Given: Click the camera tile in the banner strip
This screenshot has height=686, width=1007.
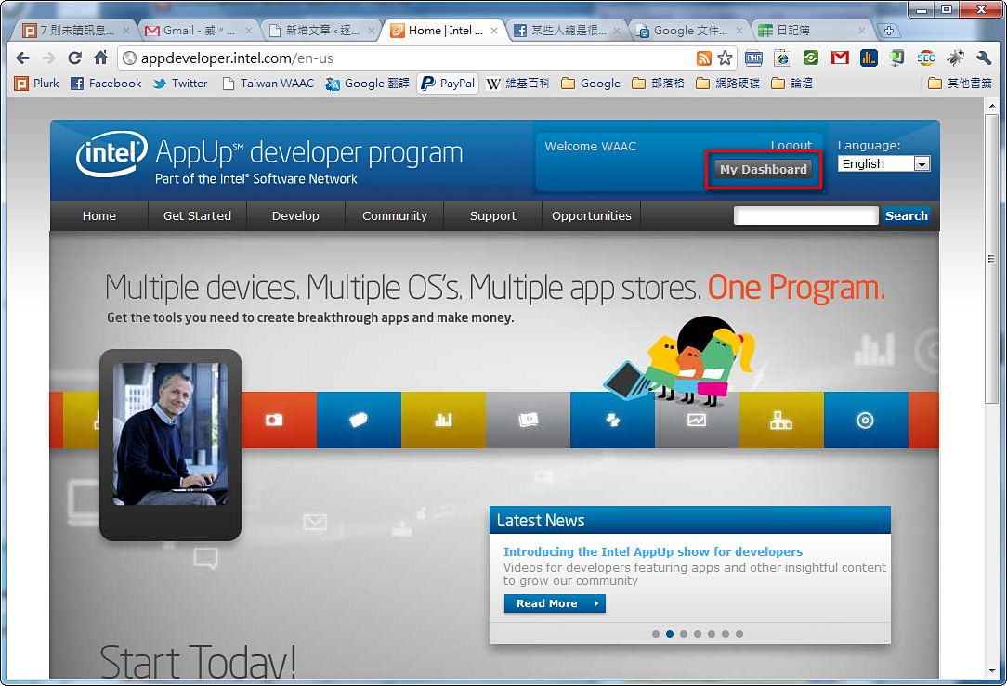Looking at the screenshot, I should (x=274, y=420).
